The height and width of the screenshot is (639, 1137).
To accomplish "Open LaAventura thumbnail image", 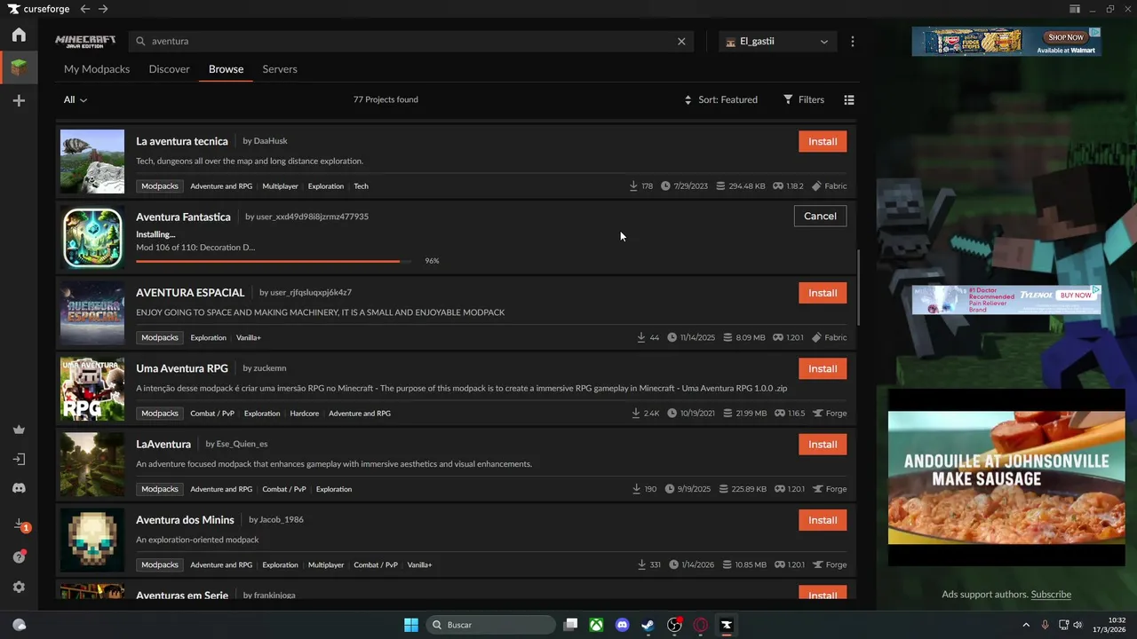I will point(92,464).
